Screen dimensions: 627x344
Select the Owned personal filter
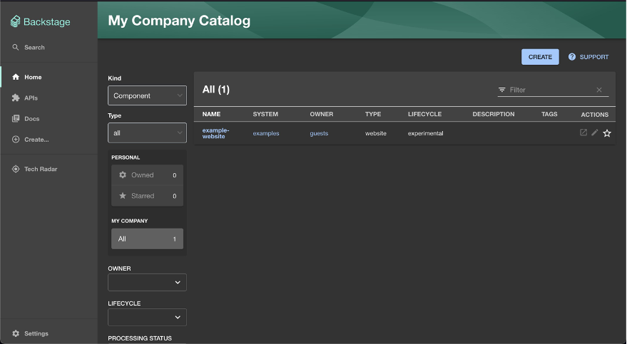click(147, 175)
